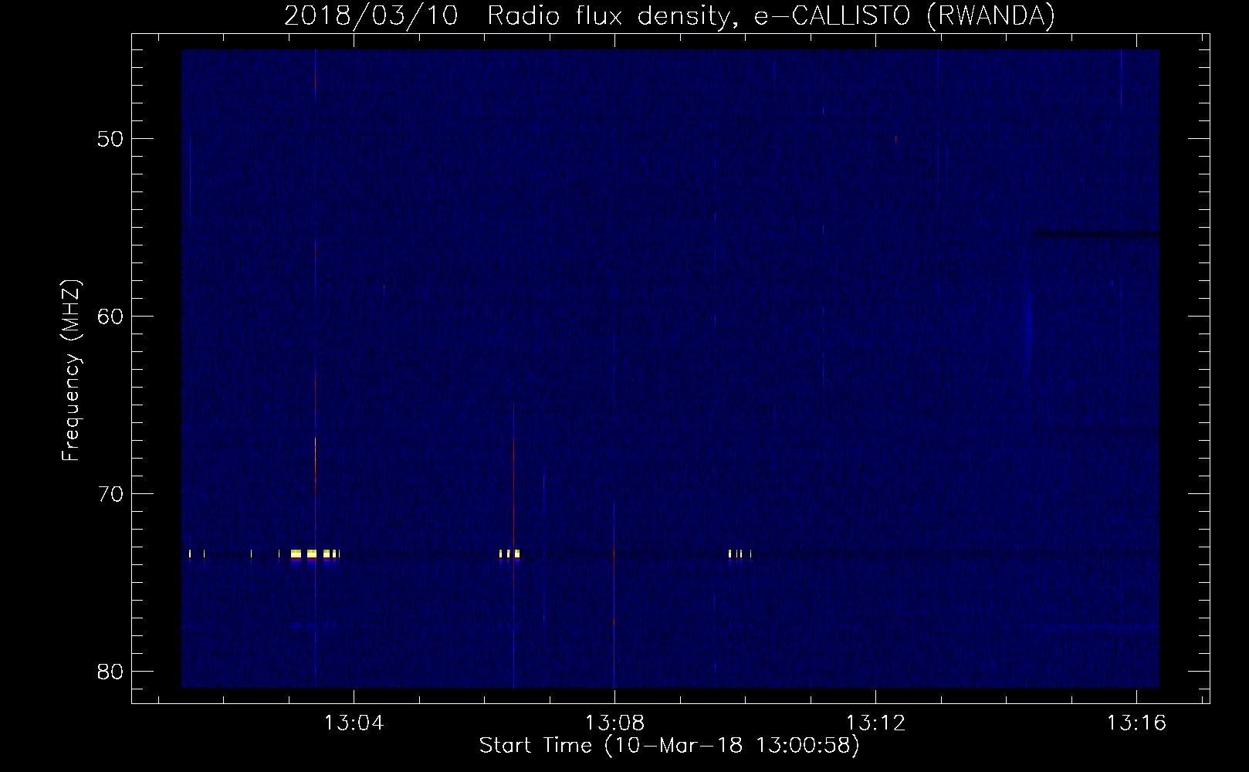Click the plot title '2018/03/10 Radio flux density, e-CALLISTO (RWANDA)'
This screenshot has width=1249, height=772.
pos(669,15)
